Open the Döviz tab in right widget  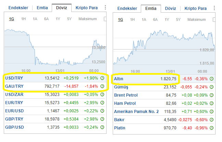coord(170,8)
